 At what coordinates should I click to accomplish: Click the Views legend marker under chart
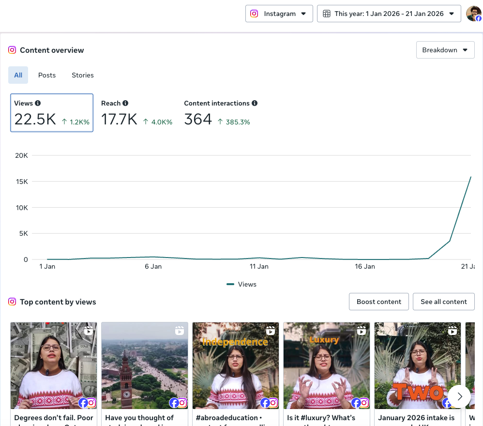pos(230,284)
